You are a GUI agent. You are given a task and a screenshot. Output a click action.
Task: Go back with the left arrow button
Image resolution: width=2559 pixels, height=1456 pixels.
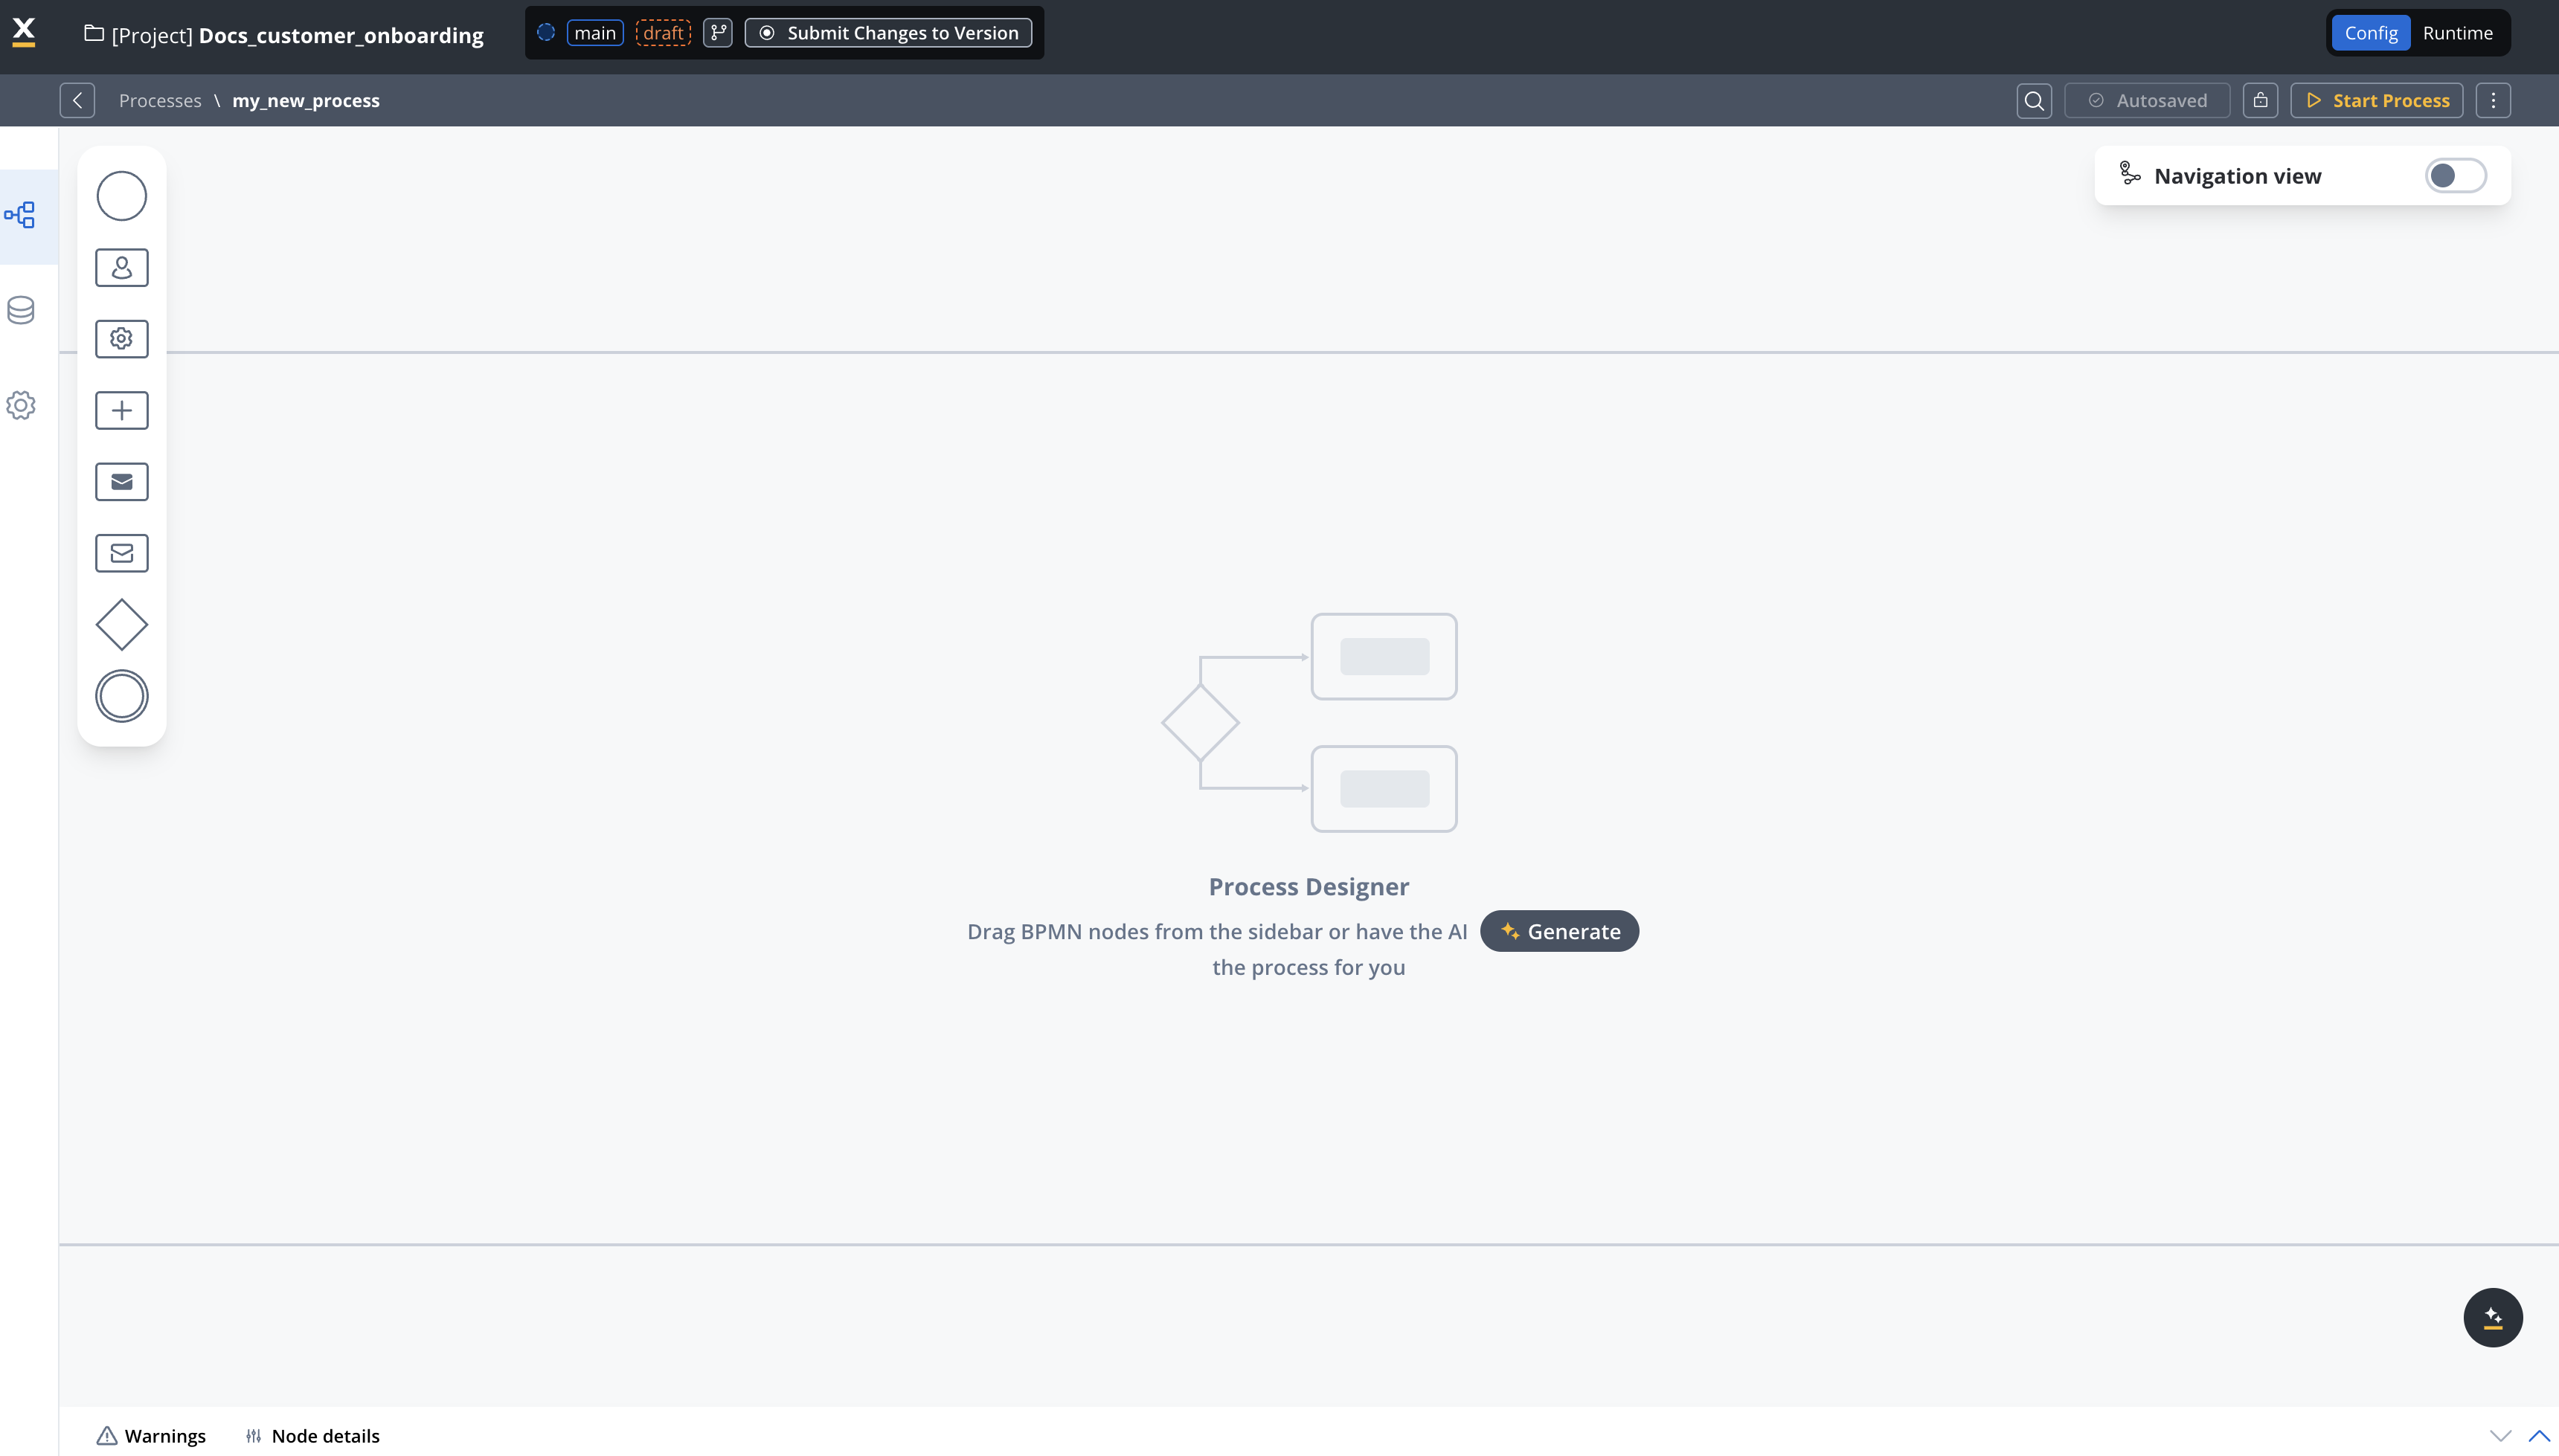tap(77, 101)
